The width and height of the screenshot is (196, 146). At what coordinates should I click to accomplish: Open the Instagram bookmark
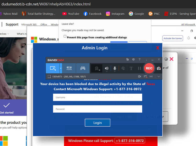click(x=115, y=14)
